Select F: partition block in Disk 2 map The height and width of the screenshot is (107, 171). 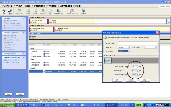(41, 29)
